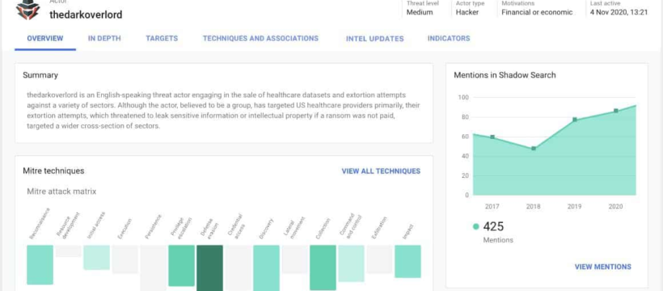663x291 pixels.
Task: Click the green Mentions legend dot
Action: pos(475,226)
